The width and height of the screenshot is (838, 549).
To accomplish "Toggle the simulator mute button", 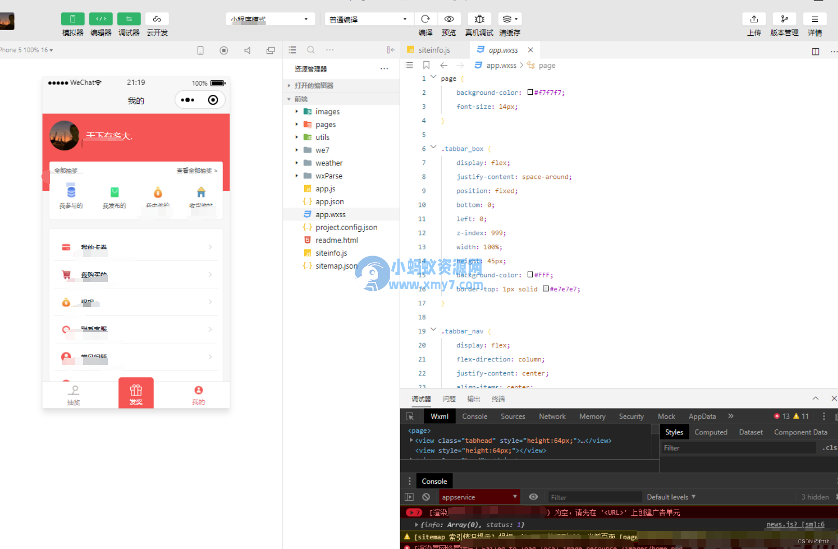I will coord(247,50).
